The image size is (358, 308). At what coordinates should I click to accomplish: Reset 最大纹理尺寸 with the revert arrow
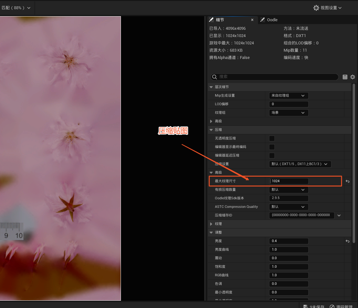click(348, 181)
